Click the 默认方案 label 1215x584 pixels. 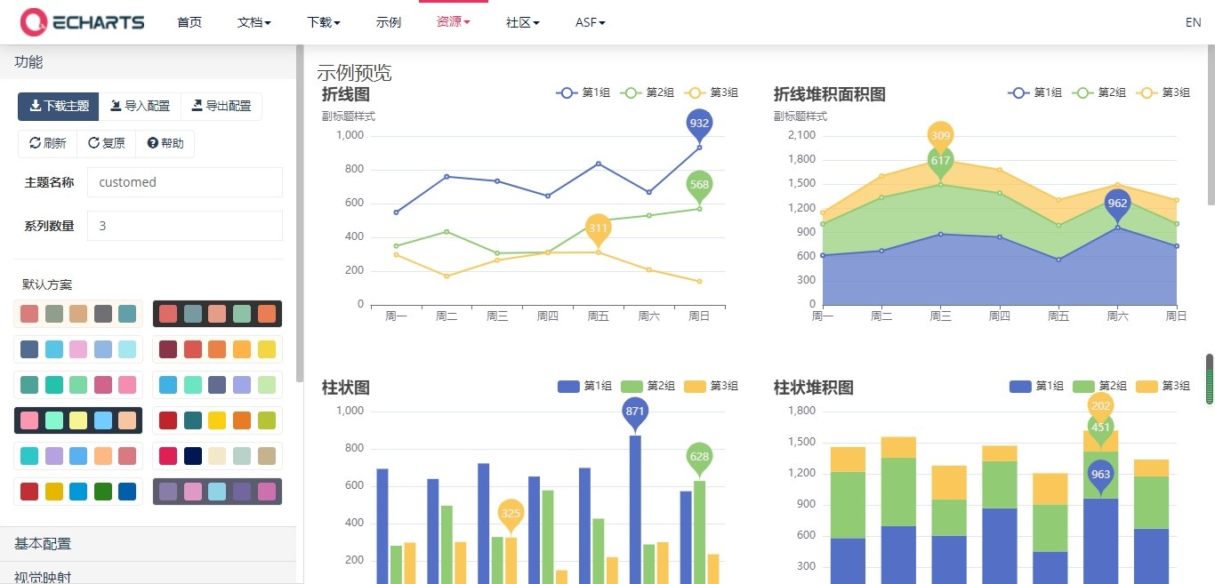[x=47, y=284]
